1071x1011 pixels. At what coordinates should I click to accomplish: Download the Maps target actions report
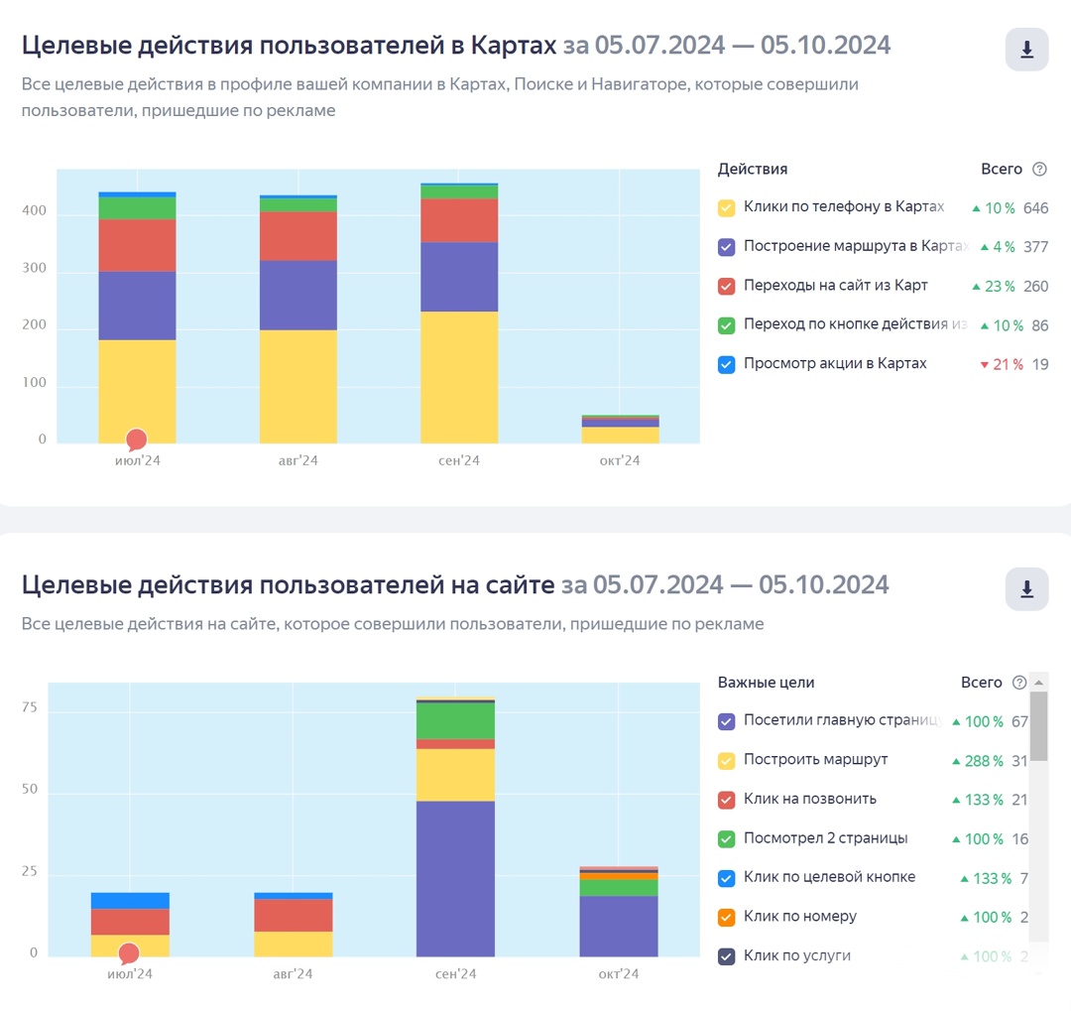pyautogui.click(x=1026, y=50)
